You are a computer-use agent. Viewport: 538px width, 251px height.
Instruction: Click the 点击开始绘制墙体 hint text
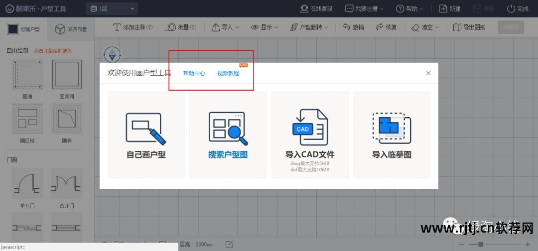click(53, 51)
